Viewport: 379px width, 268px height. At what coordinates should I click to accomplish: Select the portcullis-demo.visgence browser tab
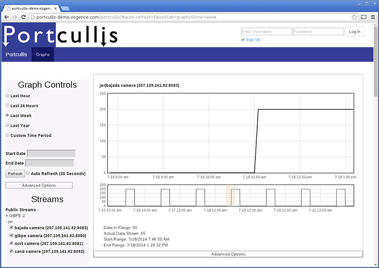(x=31, y=9)
